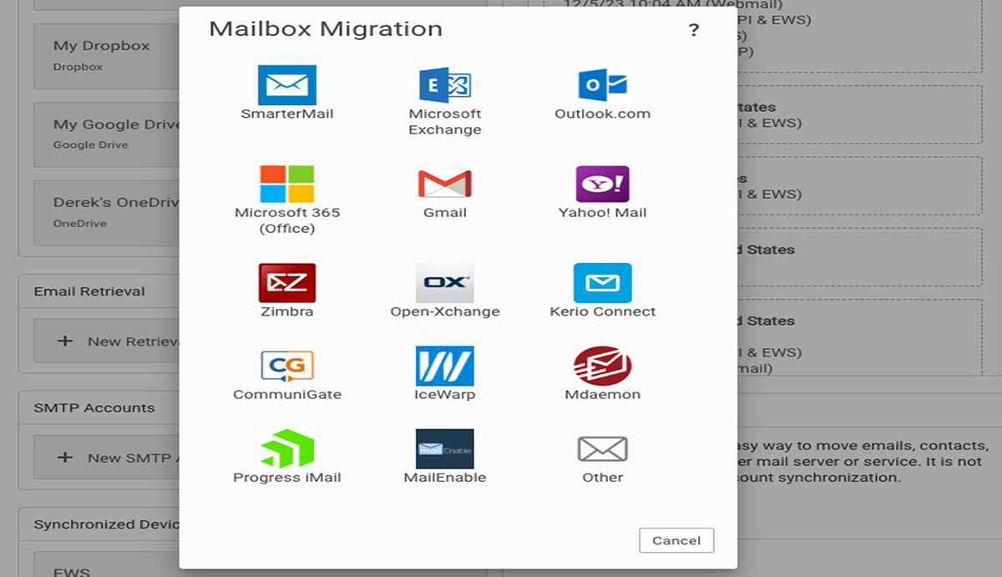Select SmarterMail as migration source
Screen dimensions: 1002x577
287,84
